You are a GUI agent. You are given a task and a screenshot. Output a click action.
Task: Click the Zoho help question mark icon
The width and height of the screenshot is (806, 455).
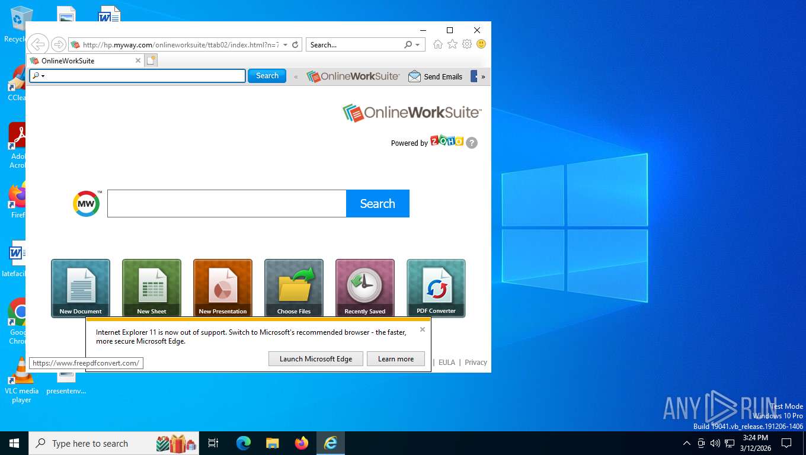point(472,143)
